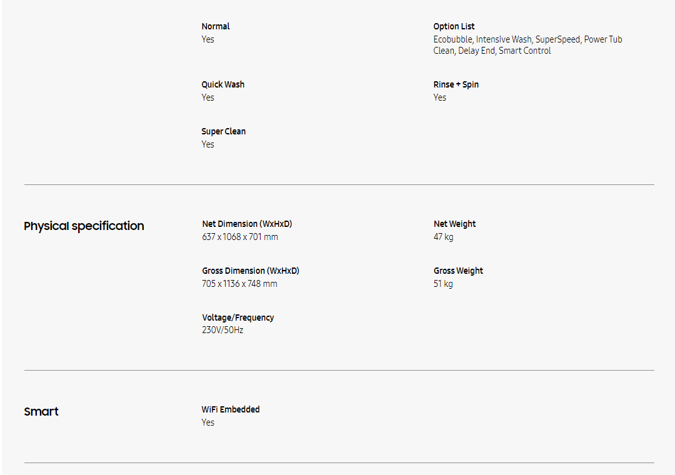
Task: Click the Net Weight label
Action: click(454, 224)
